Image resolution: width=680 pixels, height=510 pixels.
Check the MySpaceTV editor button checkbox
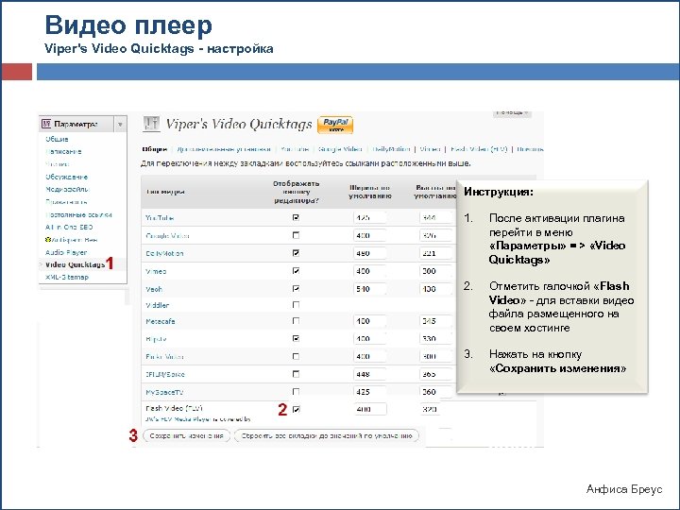(296, 392)
